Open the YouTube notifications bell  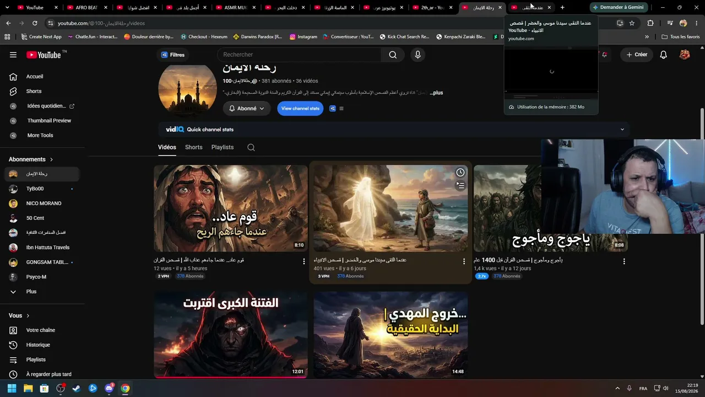(x=663, y=55)
